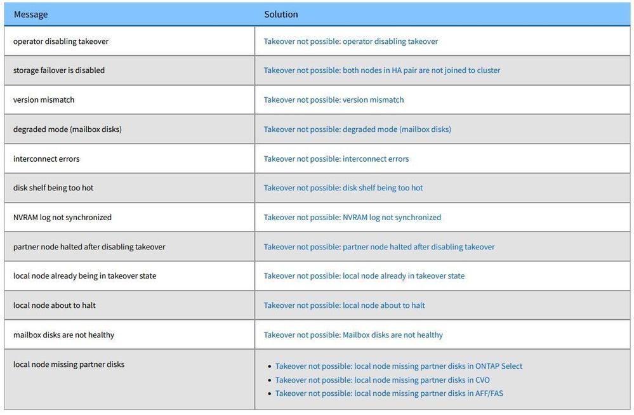The image size is (634, 415).
Task: Click the Takeover not possible: NVRAM log link
Action: click(x=352, y=217)
